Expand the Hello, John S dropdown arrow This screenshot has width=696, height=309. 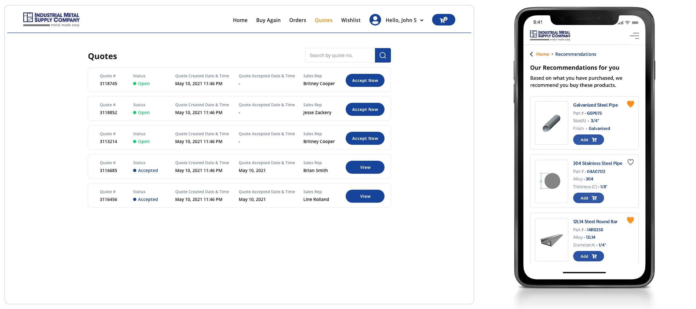(422, 20)
